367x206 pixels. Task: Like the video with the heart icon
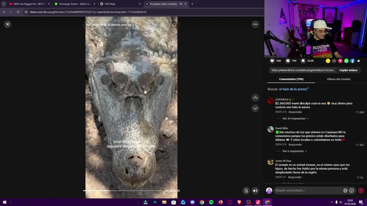tap(272, 61)
